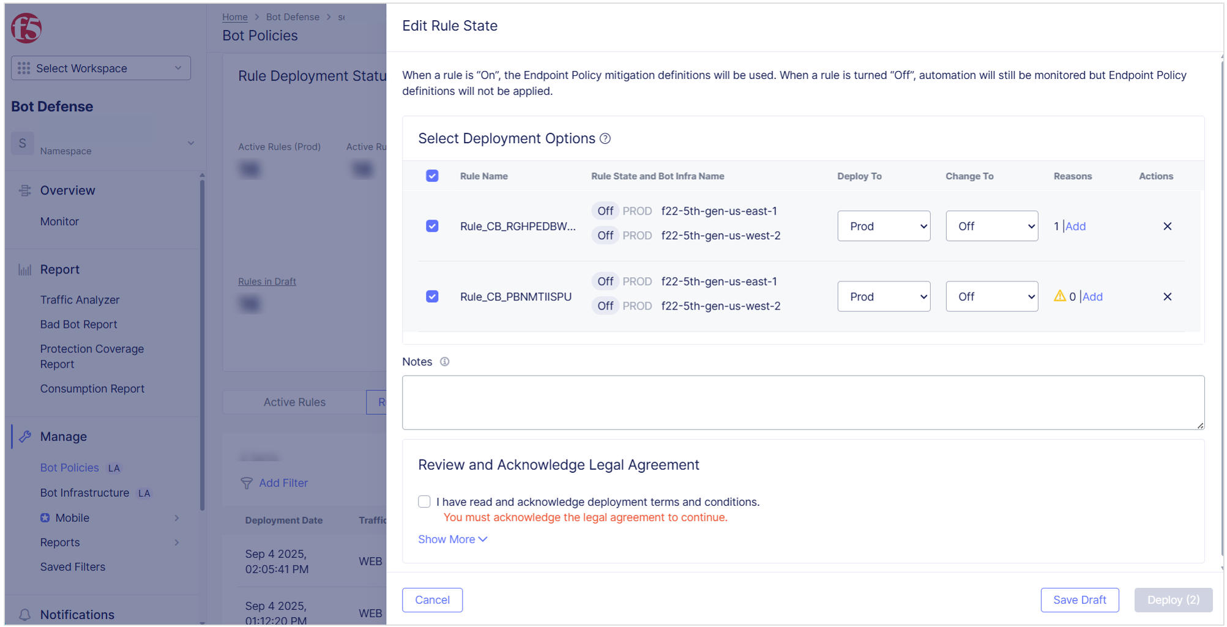Acknowledge deployment terms and conditions checkbox
1227x627 pixels.
coord(424,502)
